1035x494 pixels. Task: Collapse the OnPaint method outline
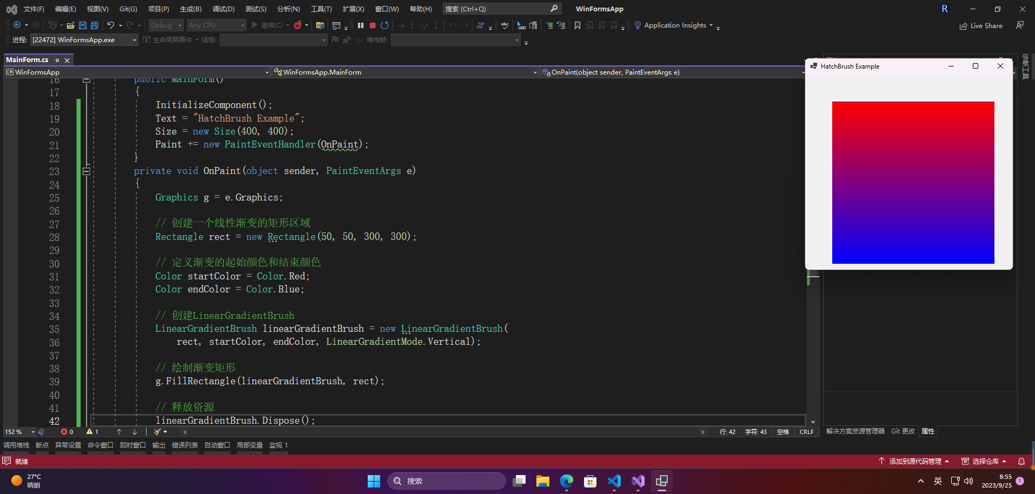(x=86, y=171)
